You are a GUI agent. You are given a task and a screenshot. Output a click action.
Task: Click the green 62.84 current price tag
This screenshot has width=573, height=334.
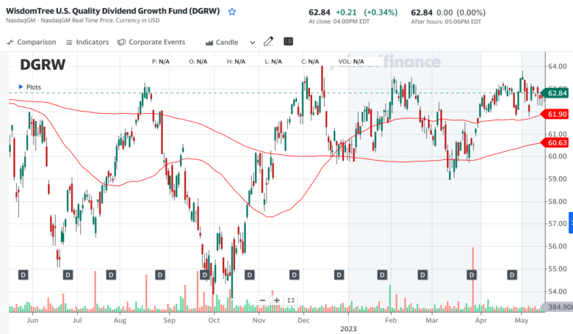555,93
